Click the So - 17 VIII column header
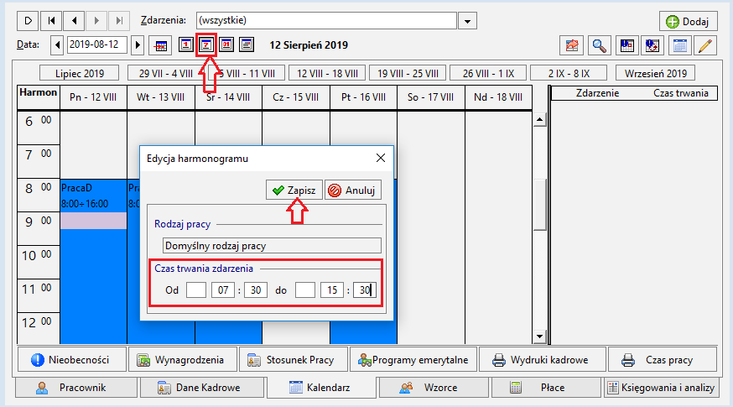The width and height of the screenshot is (733, 407). 430,97
